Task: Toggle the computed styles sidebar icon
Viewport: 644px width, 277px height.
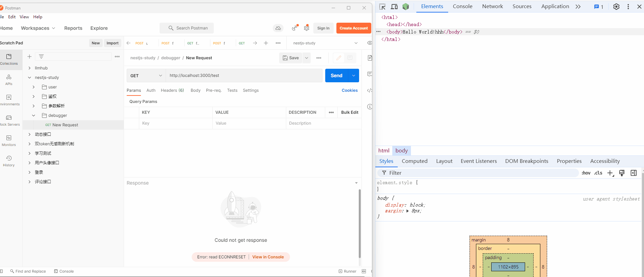Action: click(x=633, y=173)
